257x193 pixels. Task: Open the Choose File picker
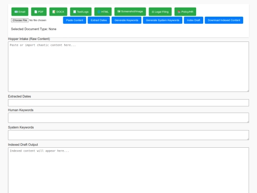[x=20, y=20]
